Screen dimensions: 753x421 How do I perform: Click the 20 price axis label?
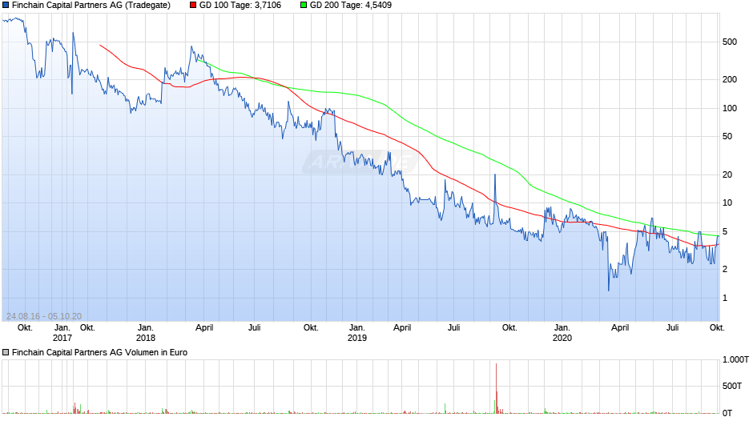pyautogui.click(x=727, y=174)
